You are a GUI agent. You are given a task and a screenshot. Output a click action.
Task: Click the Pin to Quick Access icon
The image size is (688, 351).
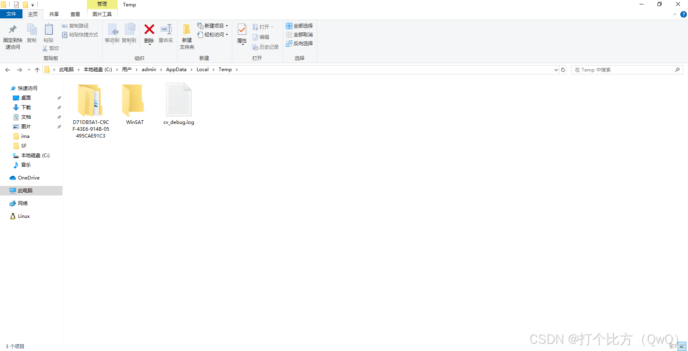pos(12,30)
